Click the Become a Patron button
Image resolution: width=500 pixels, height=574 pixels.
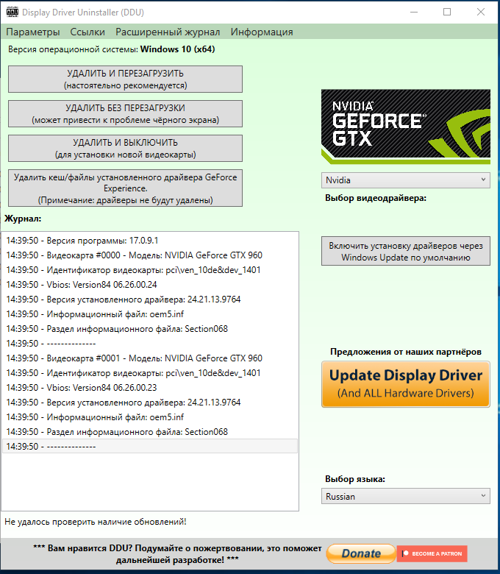click(x=432, y=553)
